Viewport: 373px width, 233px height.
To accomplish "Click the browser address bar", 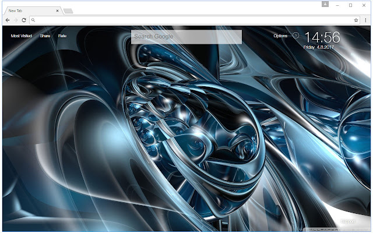I will click(194, 20).
